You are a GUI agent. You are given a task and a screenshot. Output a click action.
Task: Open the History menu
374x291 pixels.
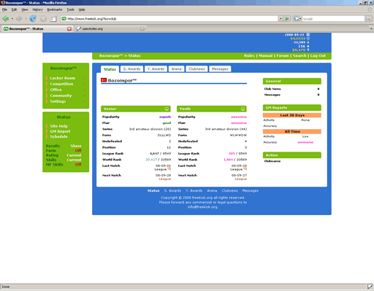point(37,9)
